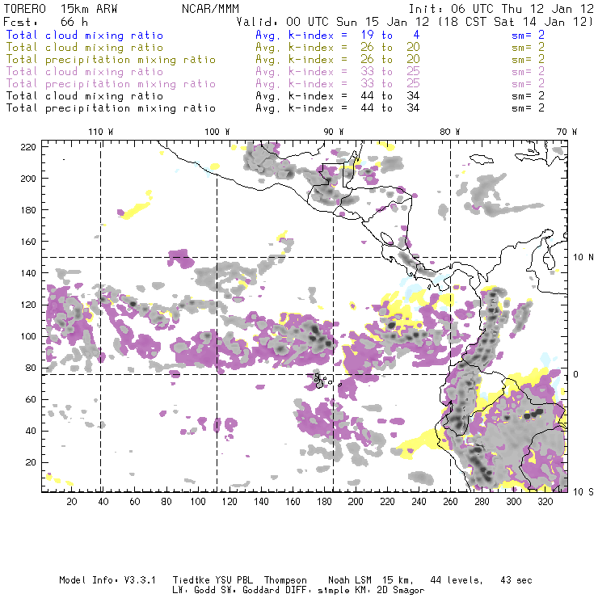Click the bottom-axis tick label '260'

pyautogui.click(x=450, y=502)
